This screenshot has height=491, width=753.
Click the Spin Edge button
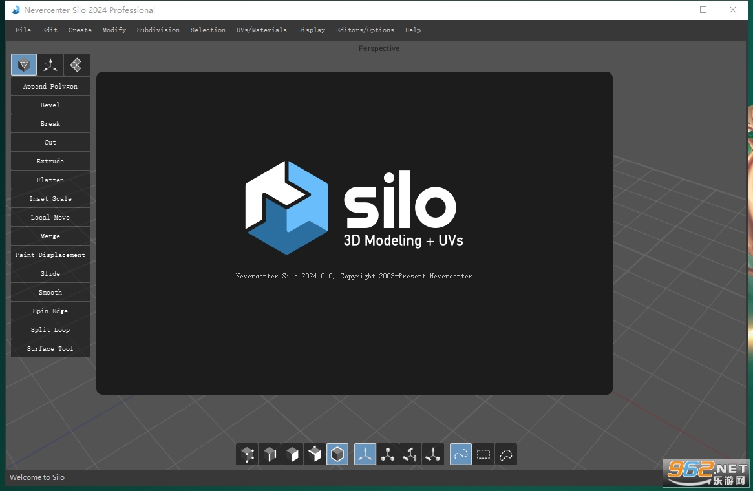click(50, 311)
